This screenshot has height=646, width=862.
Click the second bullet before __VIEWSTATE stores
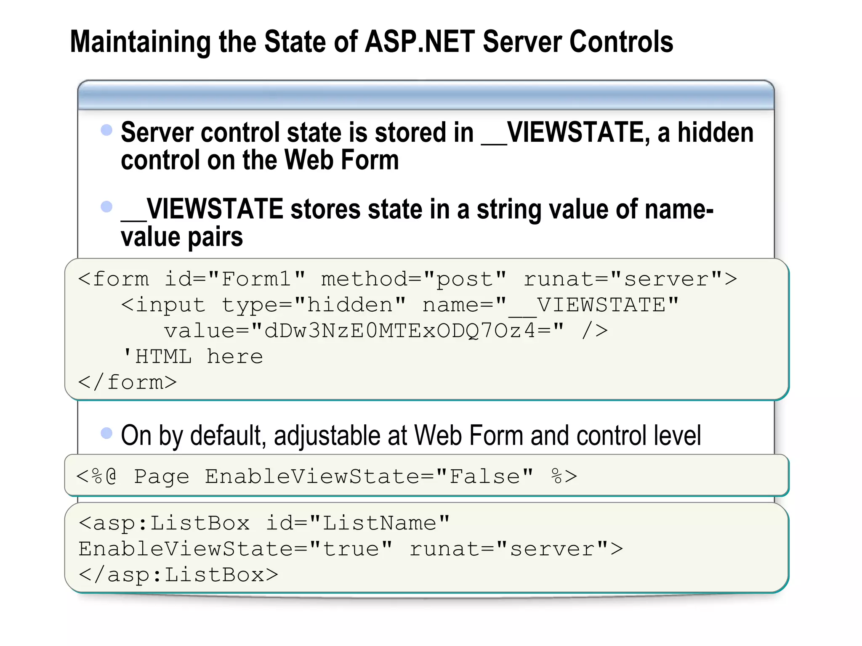(x=106, y=207)
